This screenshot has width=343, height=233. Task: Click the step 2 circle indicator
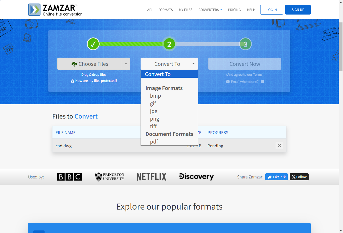pos(169,44)
